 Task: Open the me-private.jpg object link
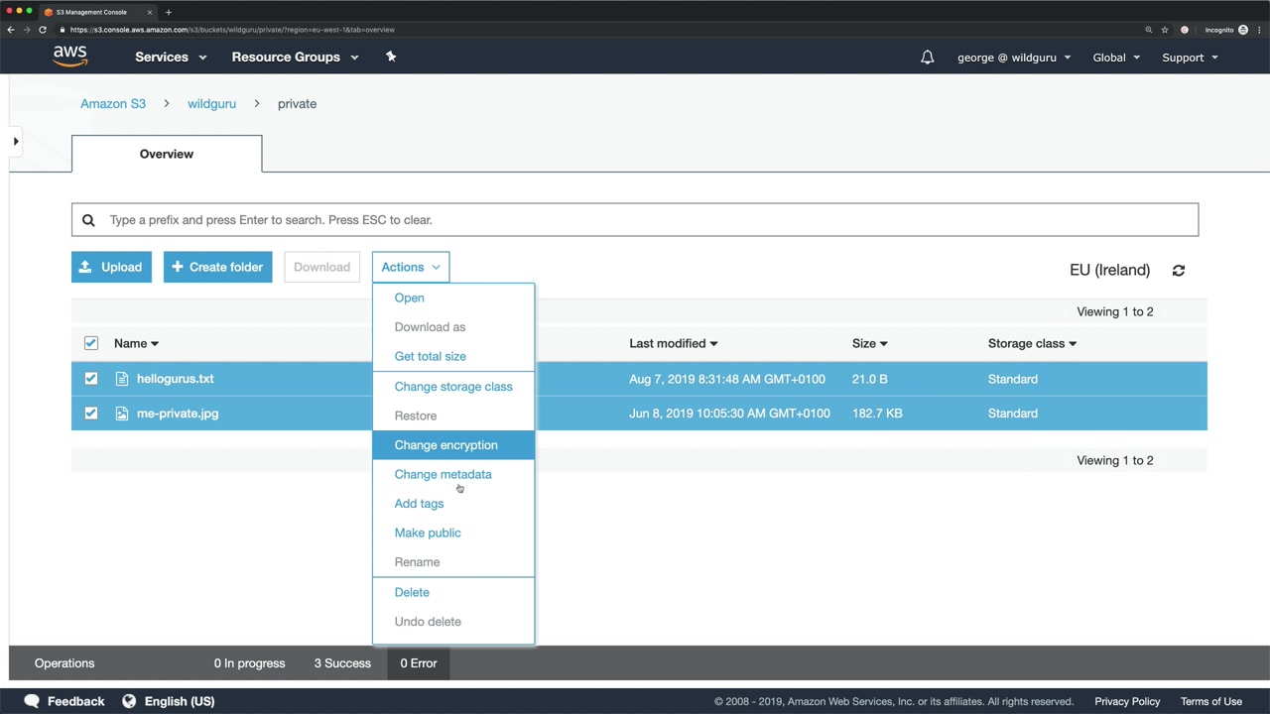point(178,414)
